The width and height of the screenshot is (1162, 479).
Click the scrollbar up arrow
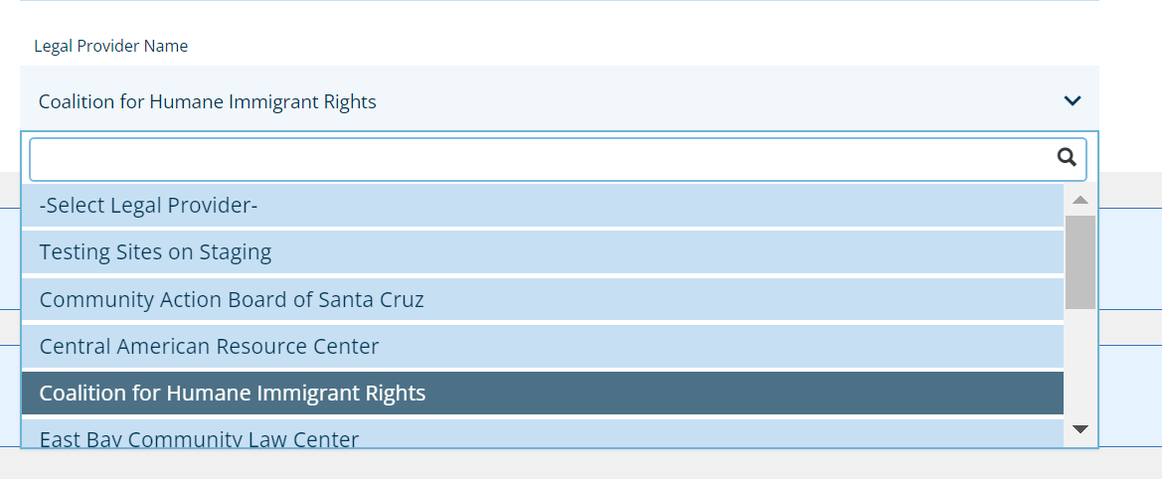(x=1080, y=200)
